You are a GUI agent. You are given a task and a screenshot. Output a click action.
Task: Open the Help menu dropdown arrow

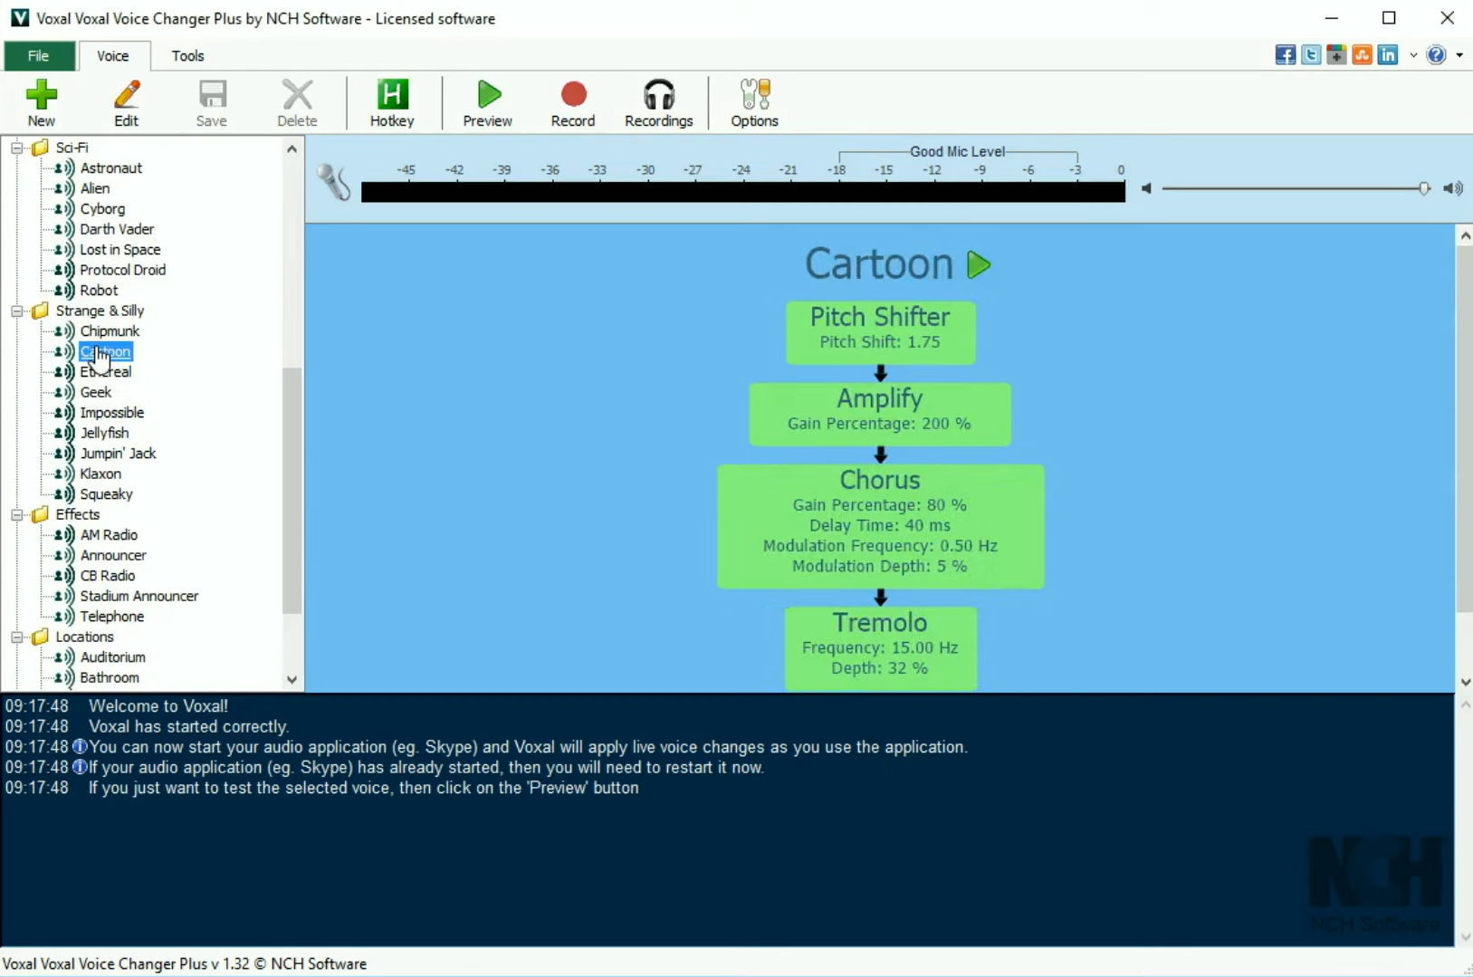coord(1459,55)
